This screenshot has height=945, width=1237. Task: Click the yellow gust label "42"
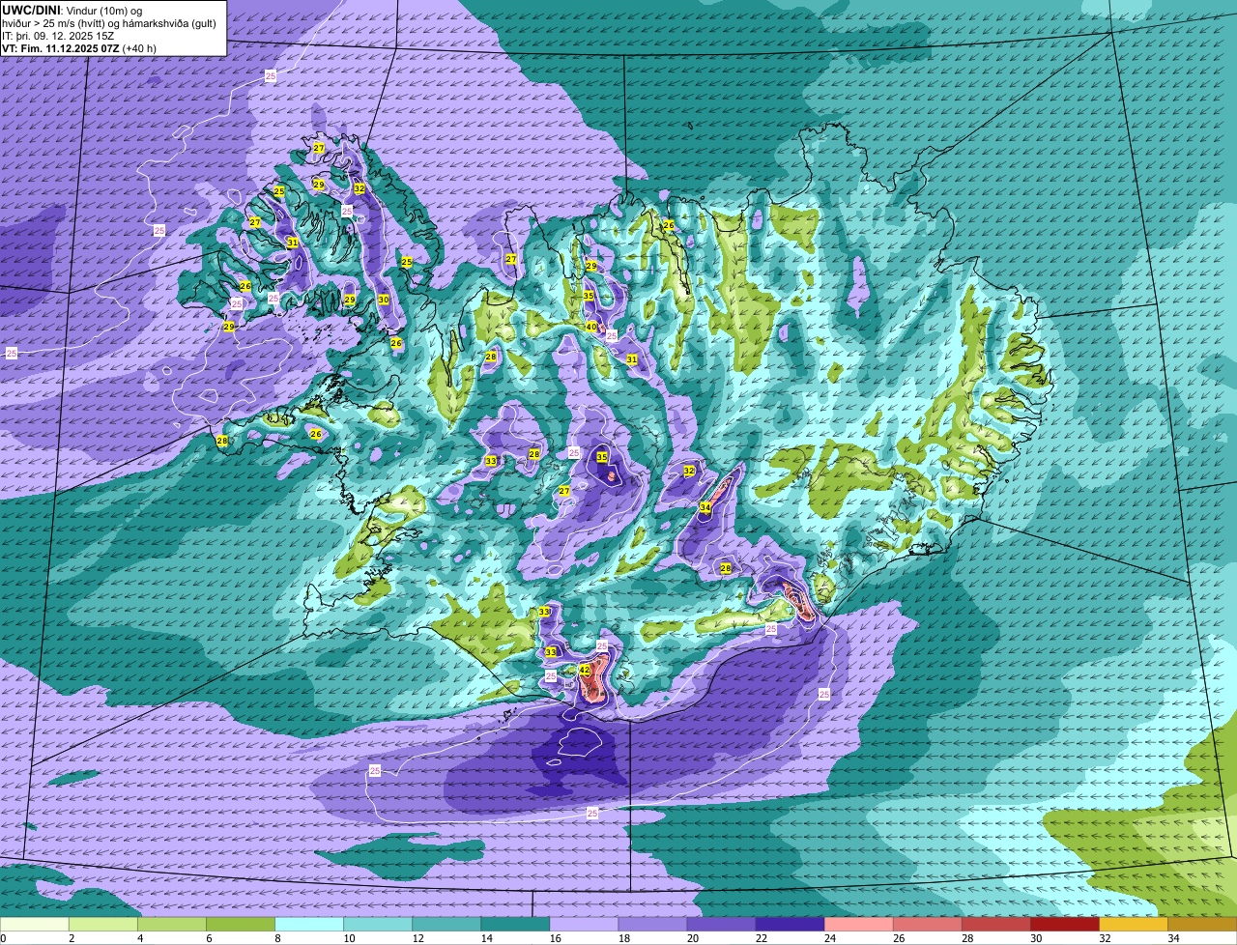pos(585,670)
